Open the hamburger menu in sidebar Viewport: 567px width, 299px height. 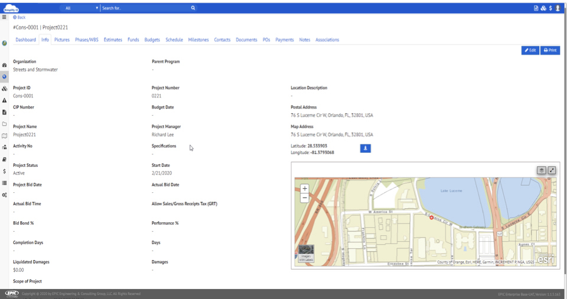(4, 17)
